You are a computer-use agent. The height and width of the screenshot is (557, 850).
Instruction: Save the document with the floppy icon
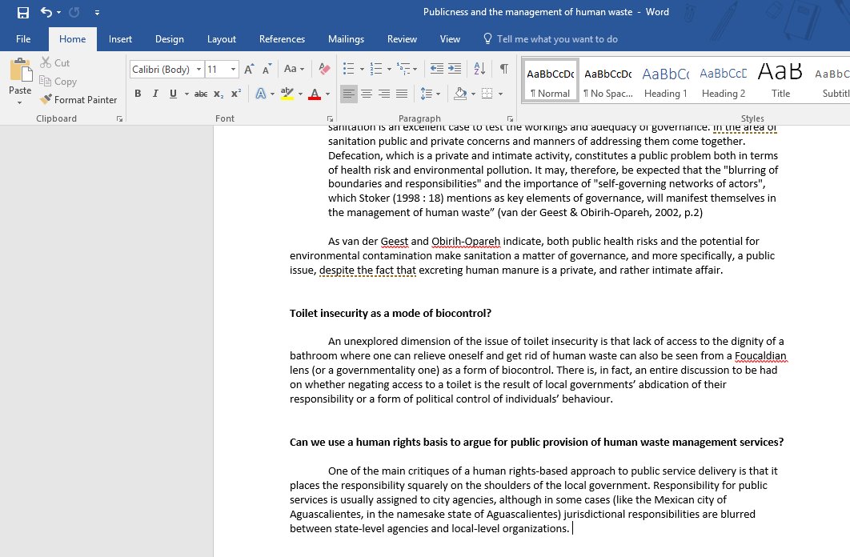click(x=23, y=12)
